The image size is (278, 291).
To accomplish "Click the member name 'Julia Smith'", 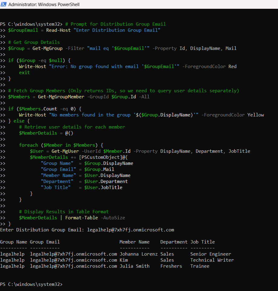I will 134,266.
